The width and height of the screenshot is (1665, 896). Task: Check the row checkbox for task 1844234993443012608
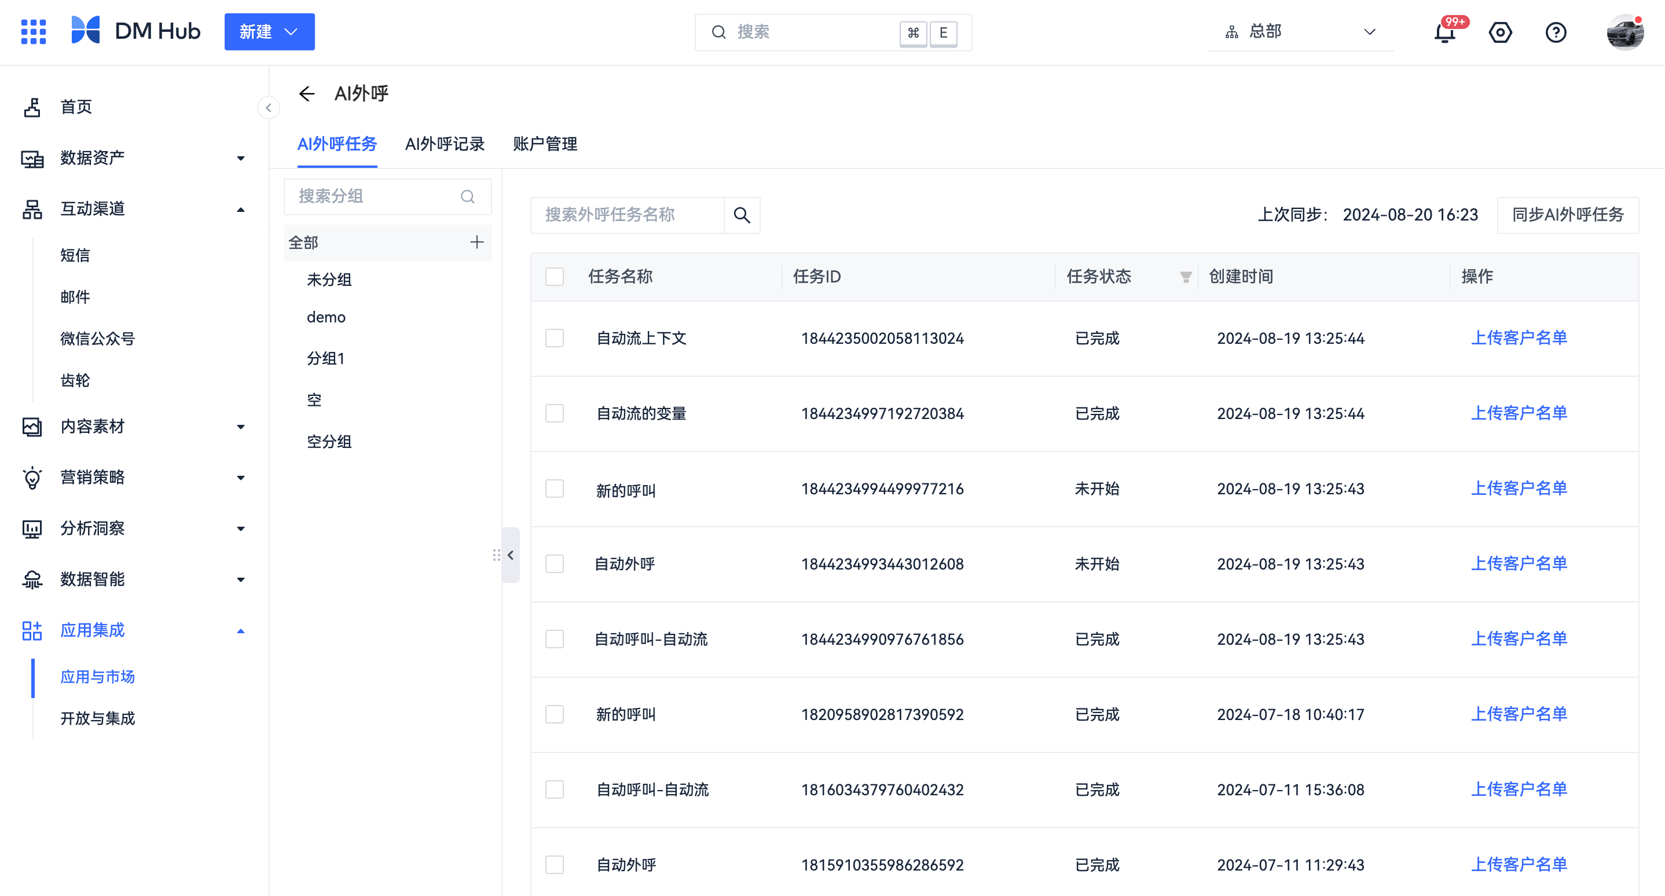(x=555, y=564)
